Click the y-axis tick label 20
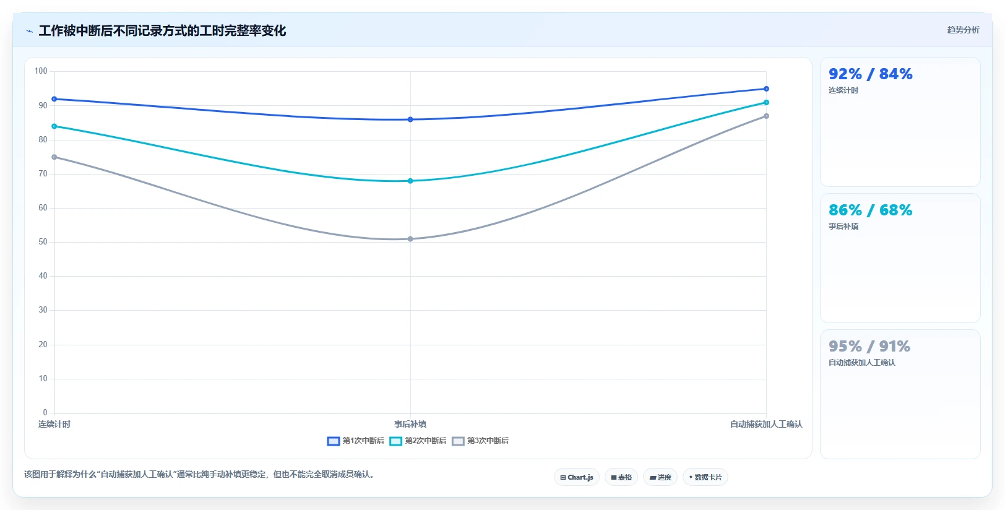The width and height of the screenshot is (1005, 510). [43, 345]
